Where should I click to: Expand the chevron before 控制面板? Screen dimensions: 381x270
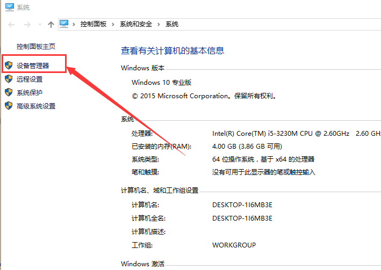pyautogui.click(x=74, y=24)
